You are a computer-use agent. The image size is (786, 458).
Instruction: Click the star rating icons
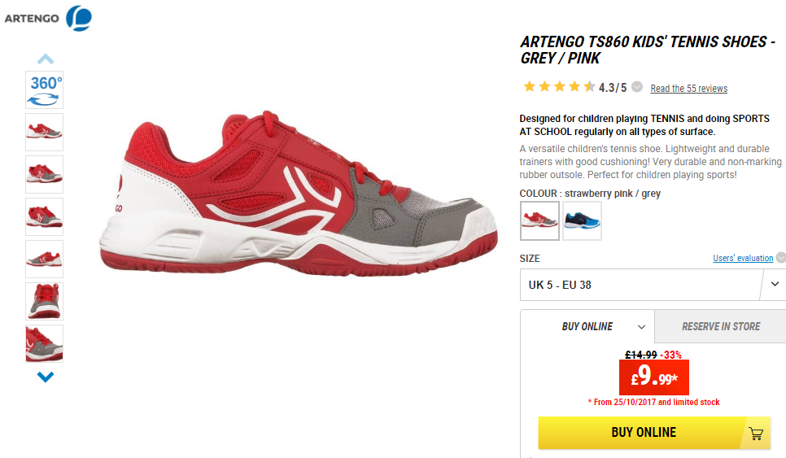pyautogui.click(x=559, y=87)
